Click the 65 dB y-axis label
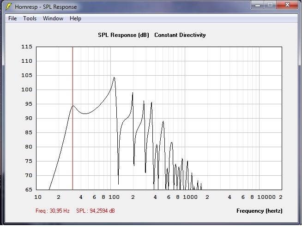This screenshot has height=227, width=302. click(29, 190)
